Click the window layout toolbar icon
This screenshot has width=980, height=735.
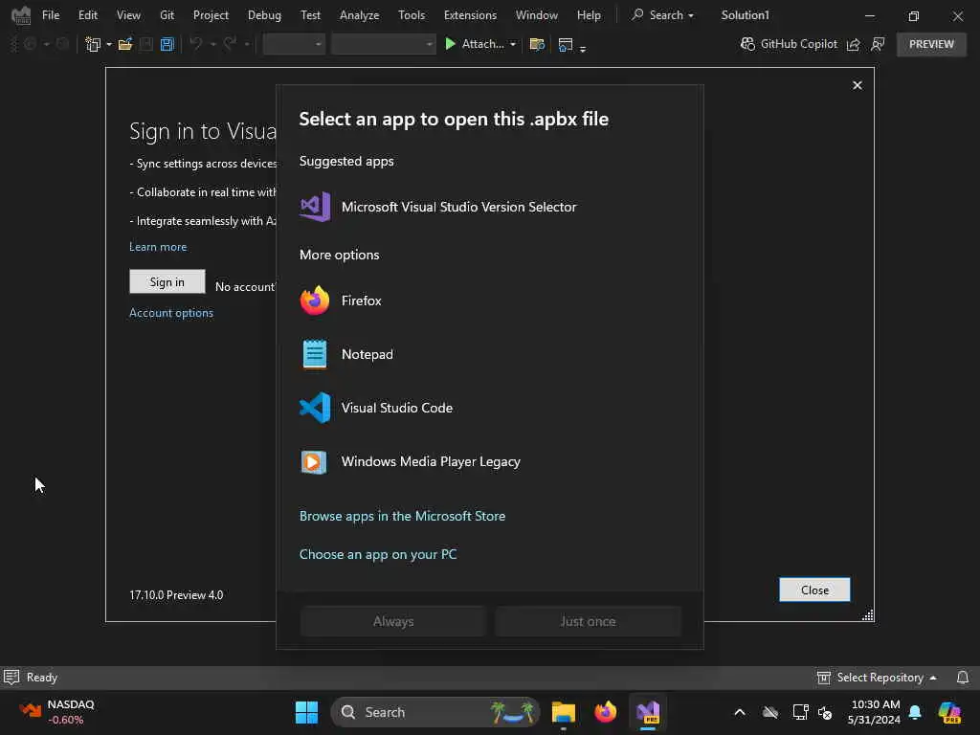(565, 44)
